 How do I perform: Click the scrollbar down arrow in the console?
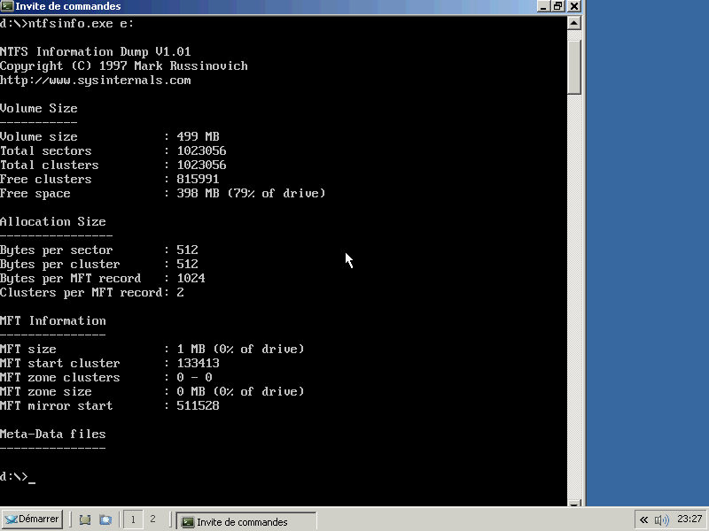(574, 500)
